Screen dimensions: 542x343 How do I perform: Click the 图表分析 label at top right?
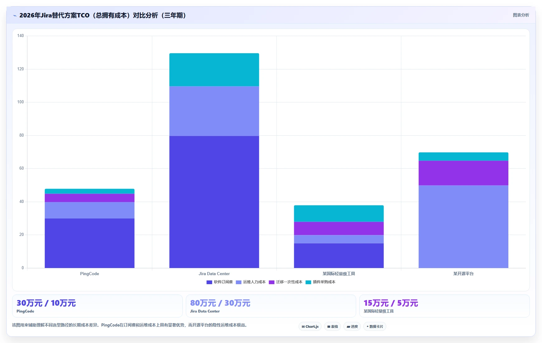tap(521, 15)
